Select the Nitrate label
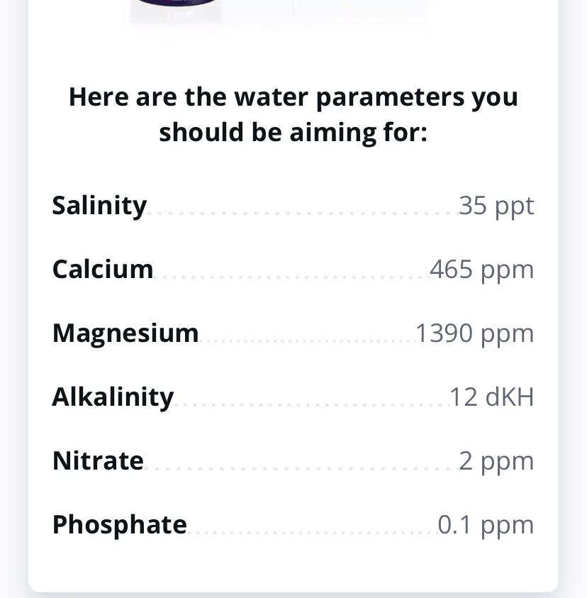This screenshot has width=587, height=598. coord(98,461)
